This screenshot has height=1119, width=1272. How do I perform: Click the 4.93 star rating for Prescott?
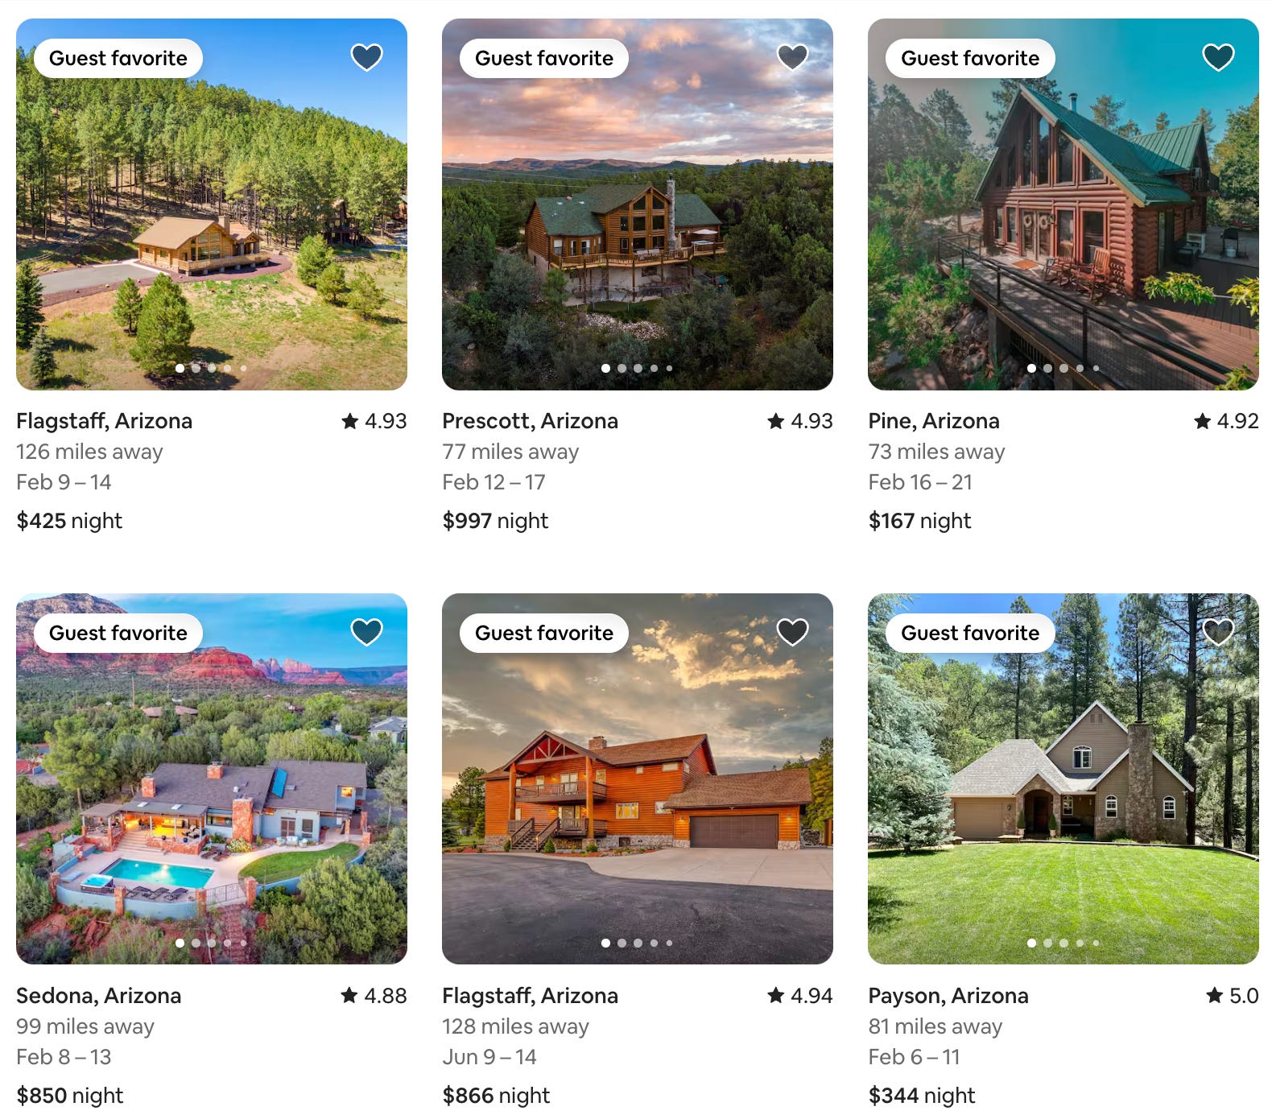point(799,421)
